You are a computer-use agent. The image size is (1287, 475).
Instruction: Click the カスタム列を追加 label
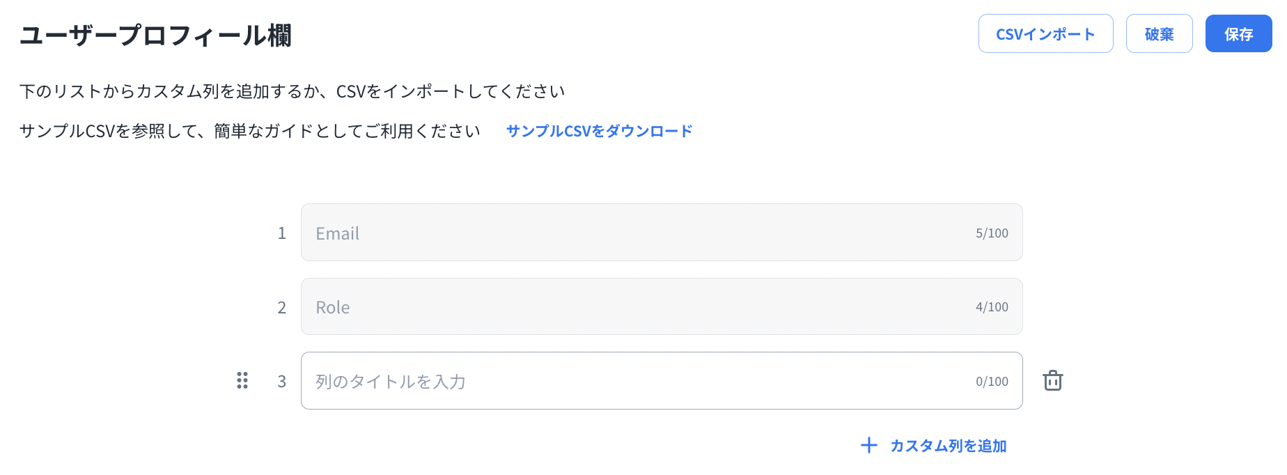click(x=948, y=446)
